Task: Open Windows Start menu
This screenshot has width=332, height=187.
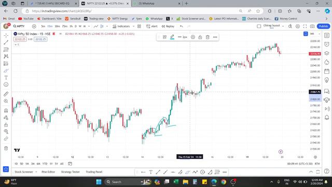Action: (99, 182)
